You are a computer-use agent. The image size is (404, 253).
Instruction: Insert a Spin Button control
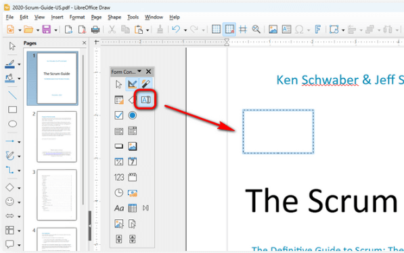[x=119, y=239]
